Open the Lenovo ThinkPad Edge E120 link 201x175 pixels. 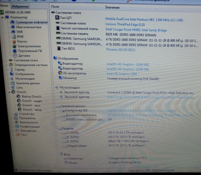[125, 24]
